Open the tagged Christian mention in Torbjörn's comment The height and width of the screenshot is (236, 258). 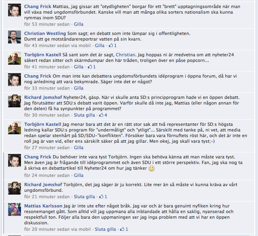click(125, 55)
